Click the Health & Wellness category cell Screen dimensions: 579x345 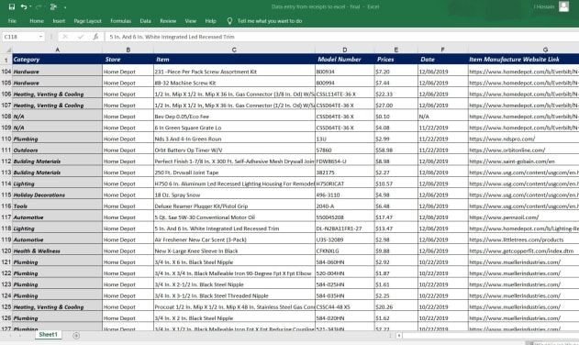click(57, 250)
